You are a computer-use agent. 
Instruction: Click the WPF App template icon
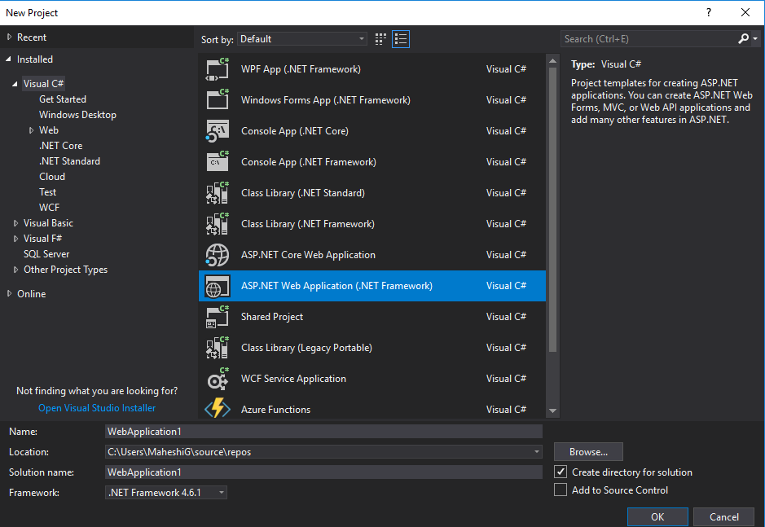click(217, 68)
